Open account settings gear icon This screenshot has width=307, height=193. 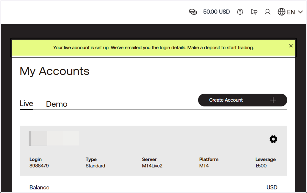coord(273,139)
